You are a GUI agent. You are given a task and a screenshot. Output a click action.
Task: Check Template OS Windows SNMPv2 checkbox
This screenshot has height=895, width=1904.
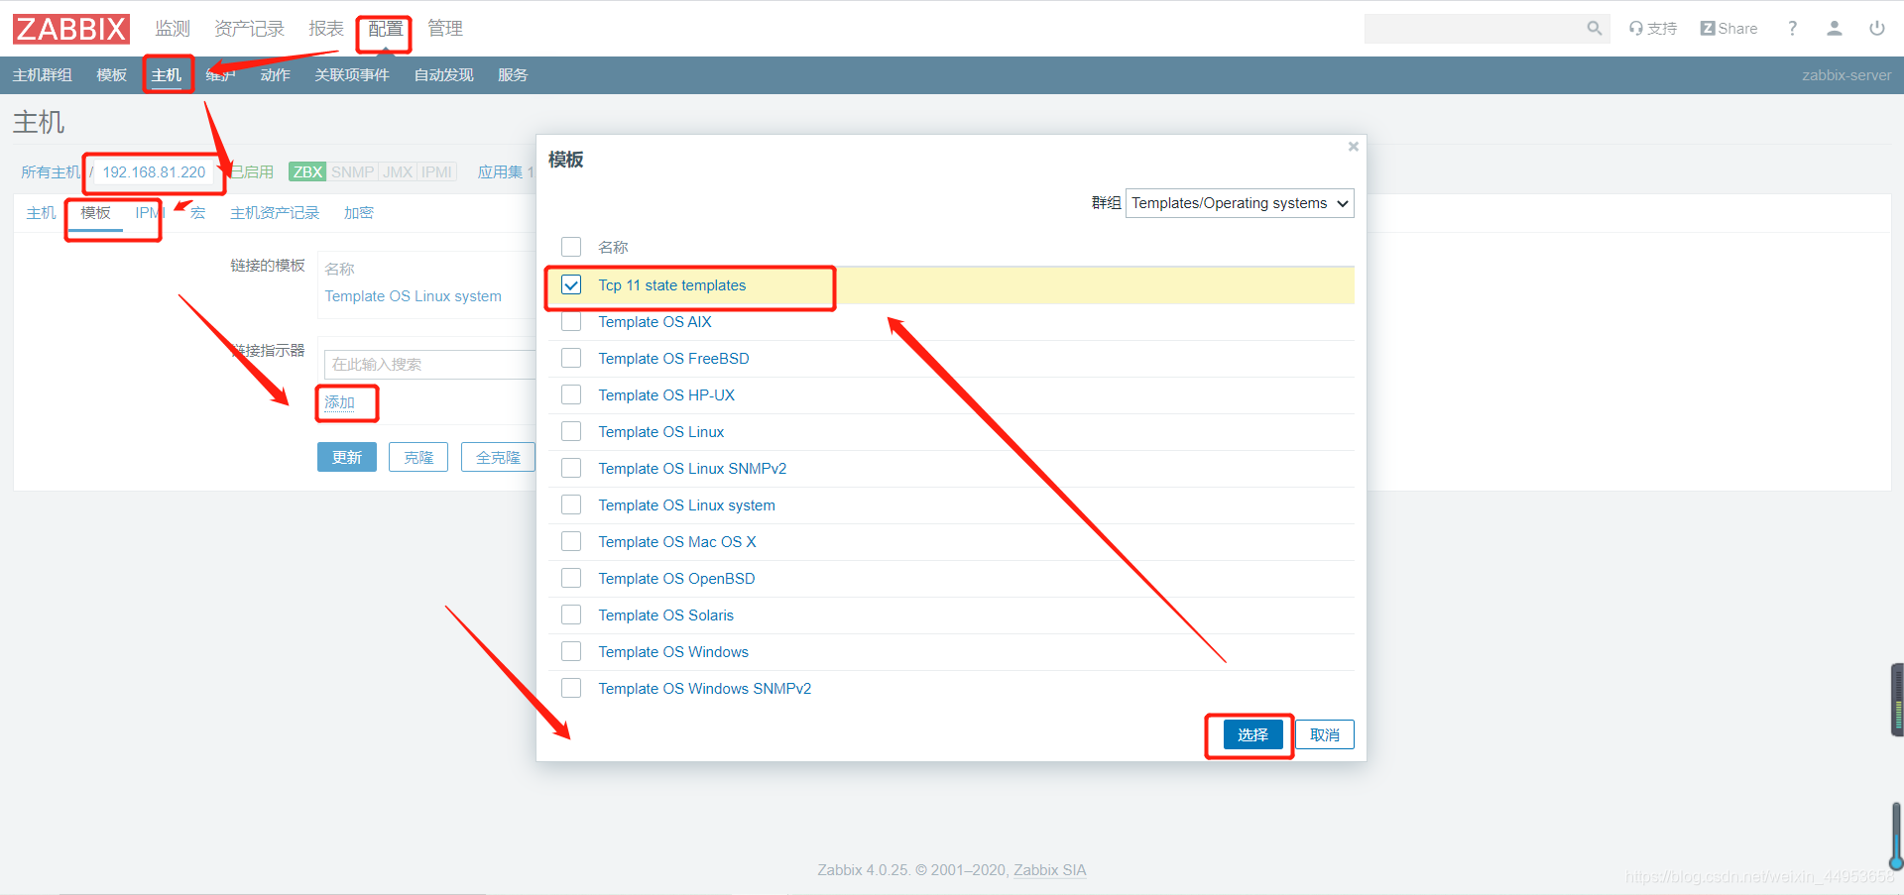point(571,689)
